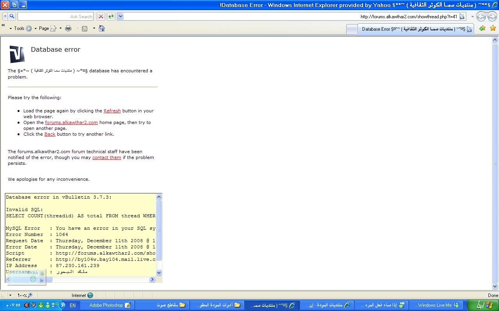
Task: Click the error box scroll down arrow
Action: click(159, 273)
